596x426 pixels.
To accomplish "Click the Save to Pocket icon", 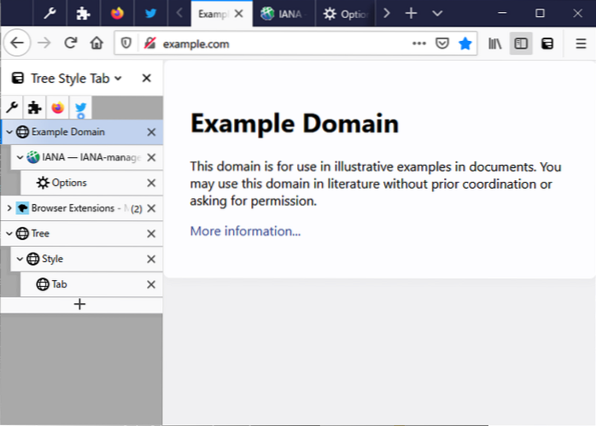I will coord(442,44).
